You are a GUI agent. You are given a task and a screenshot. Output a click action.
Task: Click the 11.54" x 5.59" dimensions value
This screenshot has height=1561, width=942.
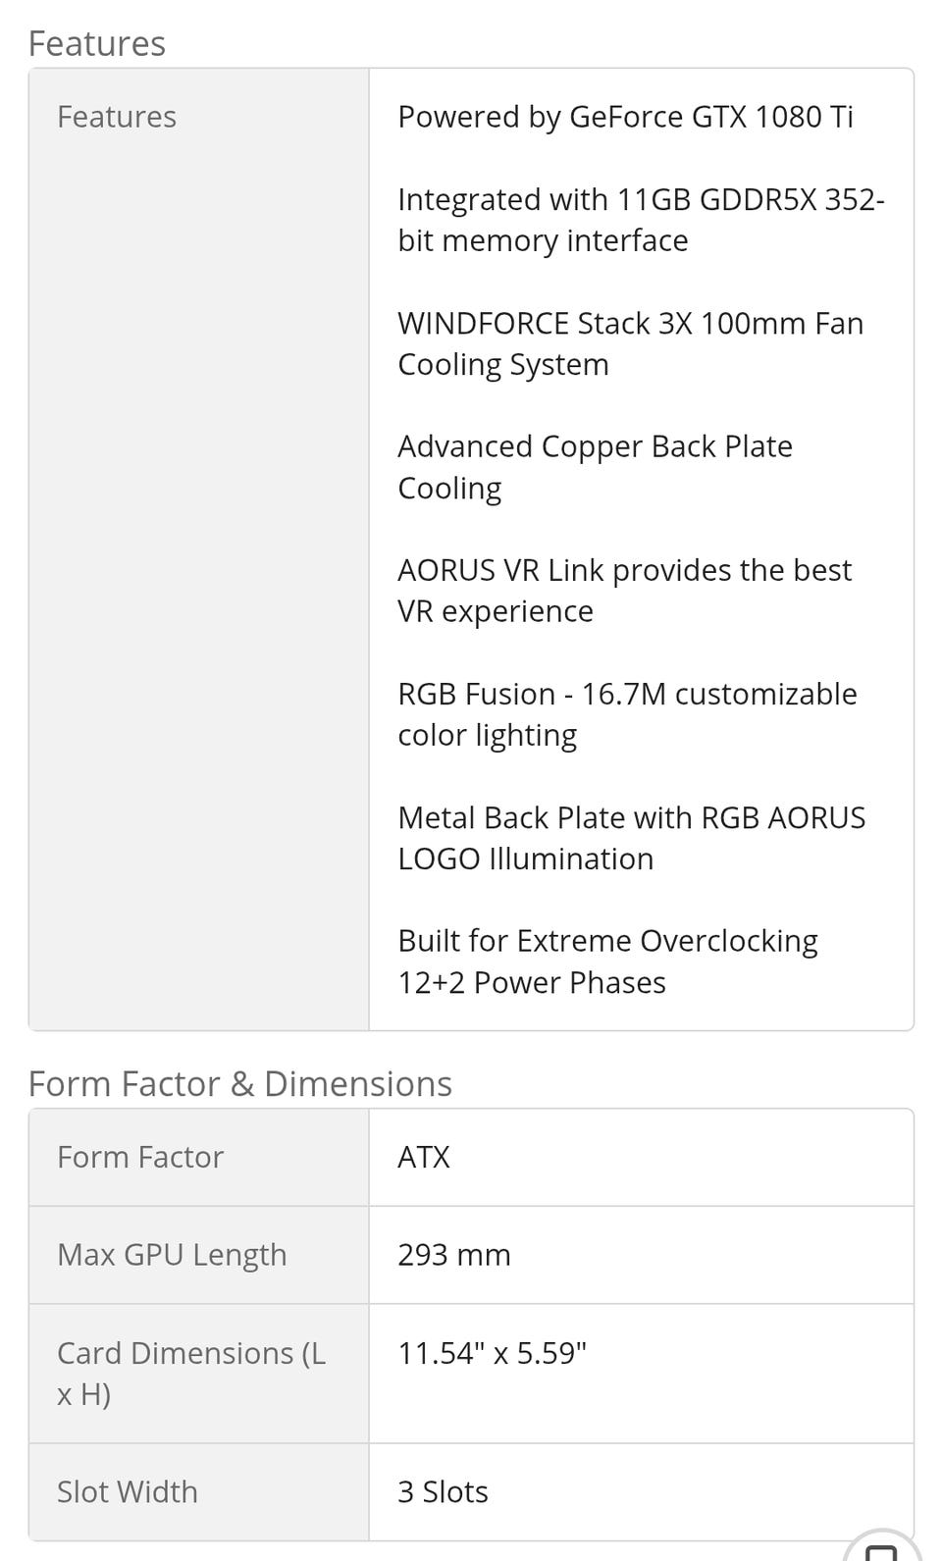(492, 1354)
